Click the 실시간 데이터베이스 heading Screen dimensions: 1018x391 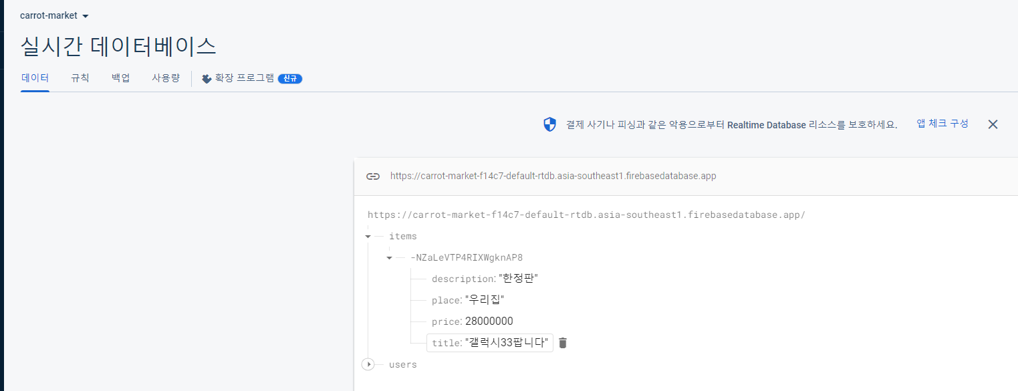click(118, 46)
